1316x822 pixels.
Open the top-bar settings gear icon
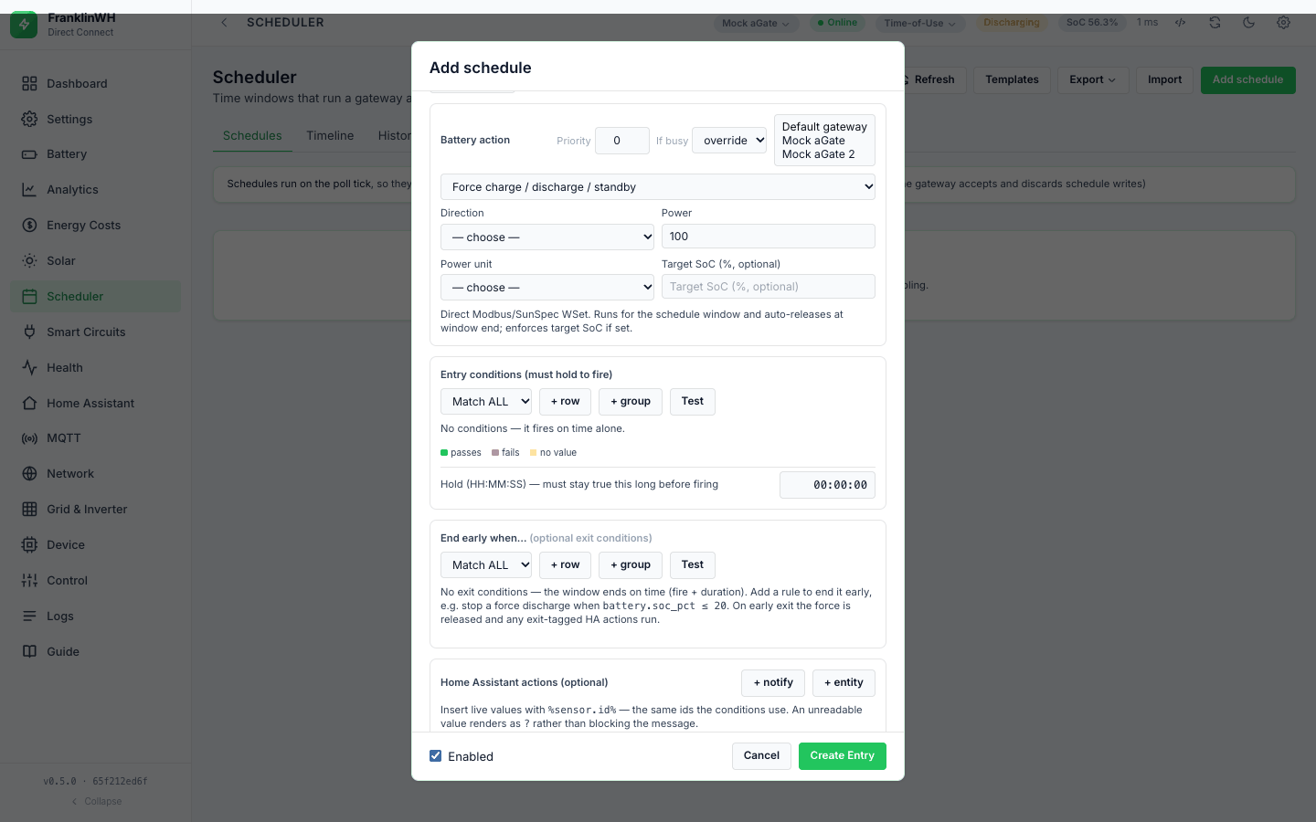[1284, 23]
